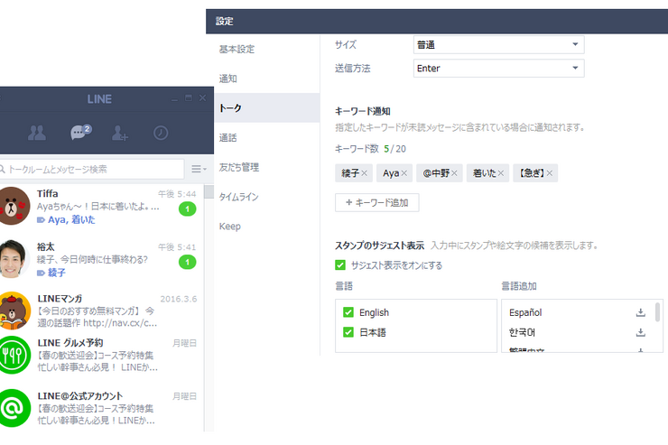
Task: Open the Add Friends icon
Action: pos(120,133)
